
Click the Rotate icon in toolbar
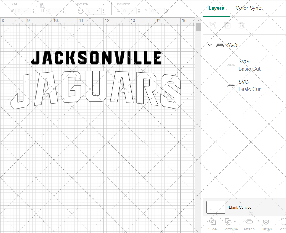point(81,11)
